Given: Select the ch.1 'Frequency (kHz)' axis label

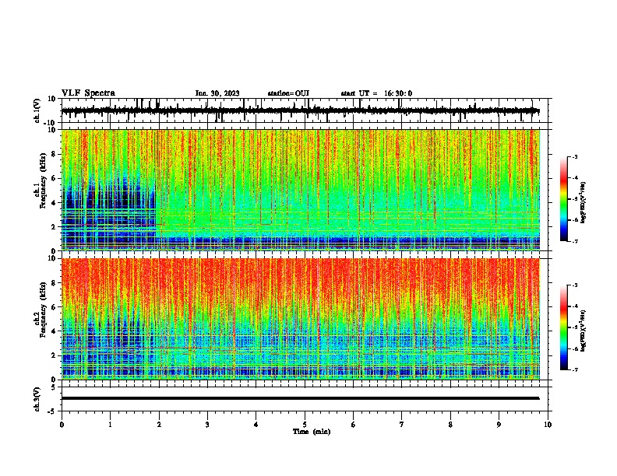Looking at the screenshot, I should pyautogui.click(x=43, y=180).
